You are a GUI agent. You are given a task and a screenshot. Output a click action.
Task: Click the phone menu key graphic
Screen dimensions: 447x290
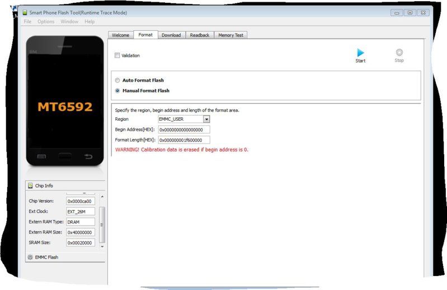(41, 156)
